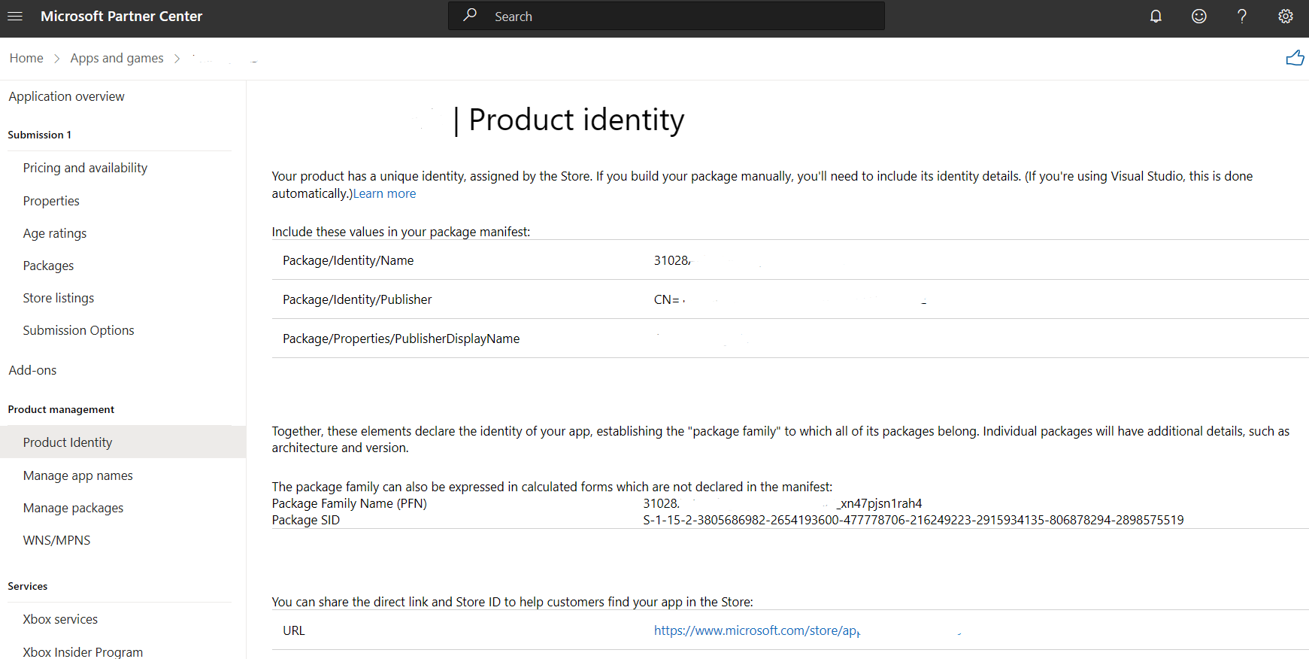The height and width of the screenshot is (659, 1309).
Task: Click the smiley feedback icon
Action: click(x=1199, y=17)
